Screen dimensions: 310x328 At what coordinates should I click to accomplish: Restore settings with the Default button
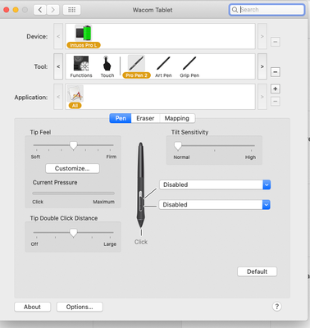coord(257,271)
